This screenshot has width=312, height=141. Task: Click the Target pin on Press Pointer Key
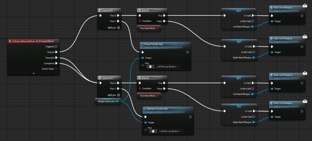pyautogui.click(x=143, y=58)
